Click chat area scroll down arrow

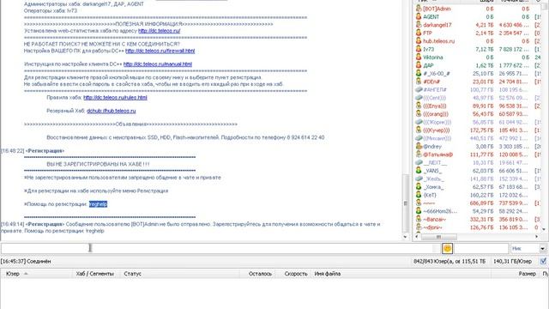pyautogui.click(x=406, y=237)
